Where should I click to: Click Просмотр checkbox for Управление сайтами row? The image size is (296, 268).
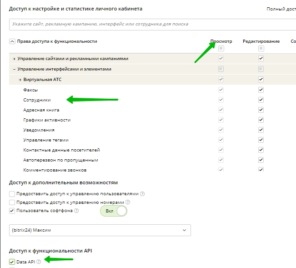pos(221,58)
